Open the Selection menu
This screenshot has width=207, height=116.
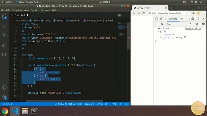tap(17, 10)
